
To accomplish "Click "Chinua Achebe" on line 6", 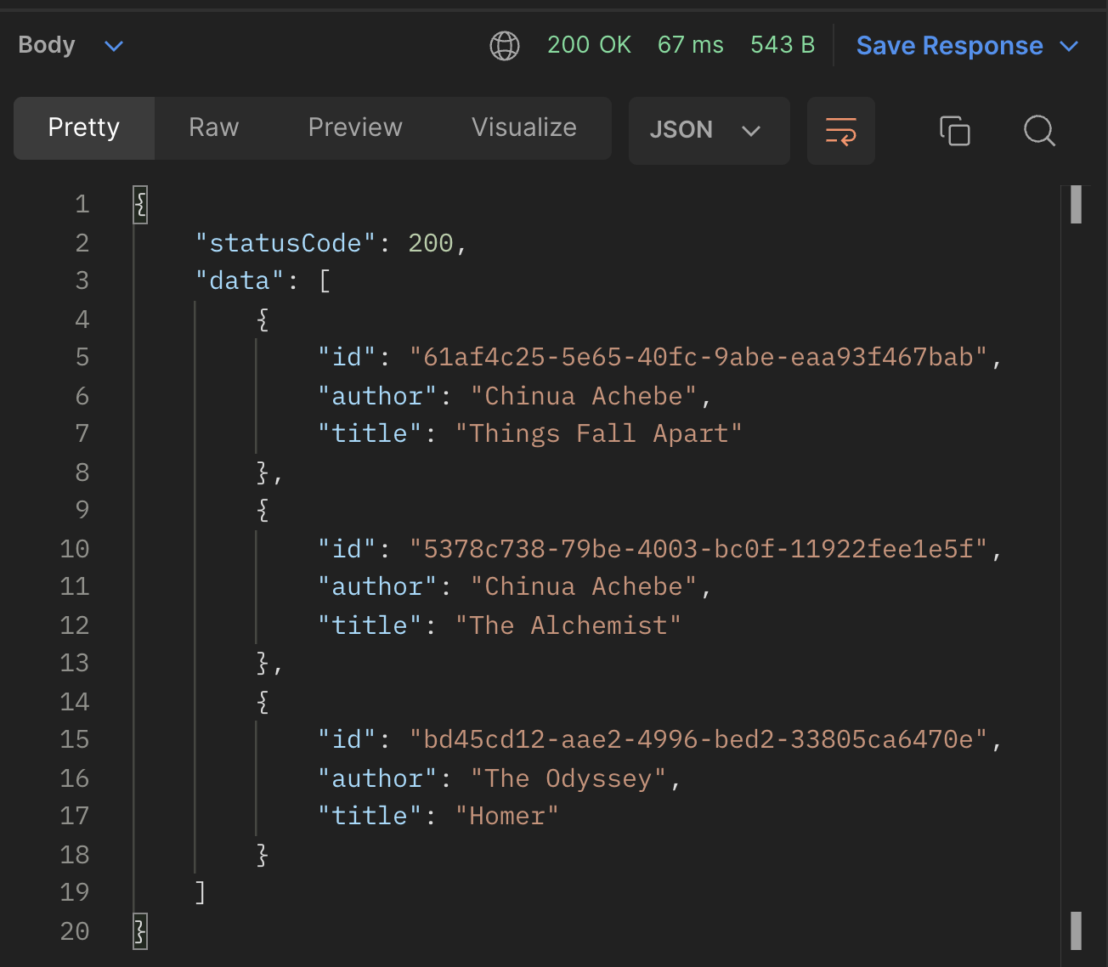I will pyautogui.click(x=584, y=396).
